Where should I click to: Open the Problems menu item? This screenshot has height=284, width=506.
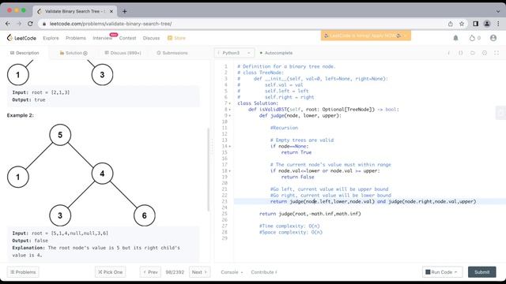[76, 38]
